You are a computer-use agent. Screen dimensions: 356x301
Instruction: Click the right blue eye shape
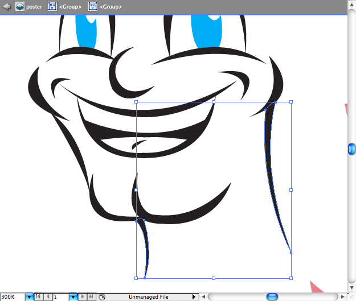[x=207, y=33]
